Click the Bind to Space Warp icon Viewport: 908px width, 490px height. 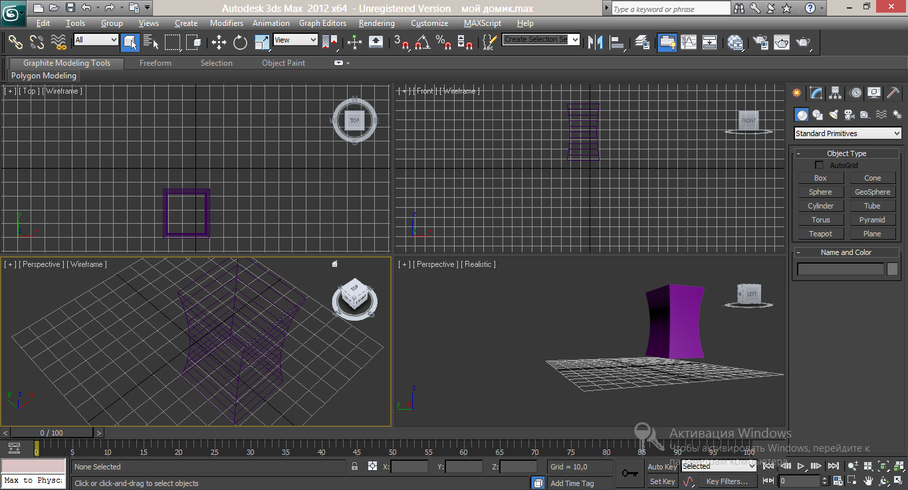58,42
